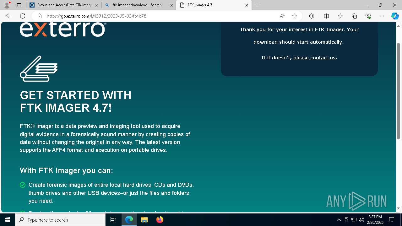Image resolution: width=402 pixels, height=226 pixels.
Task: Open a new browser tab
Action: tap(257, 5)
